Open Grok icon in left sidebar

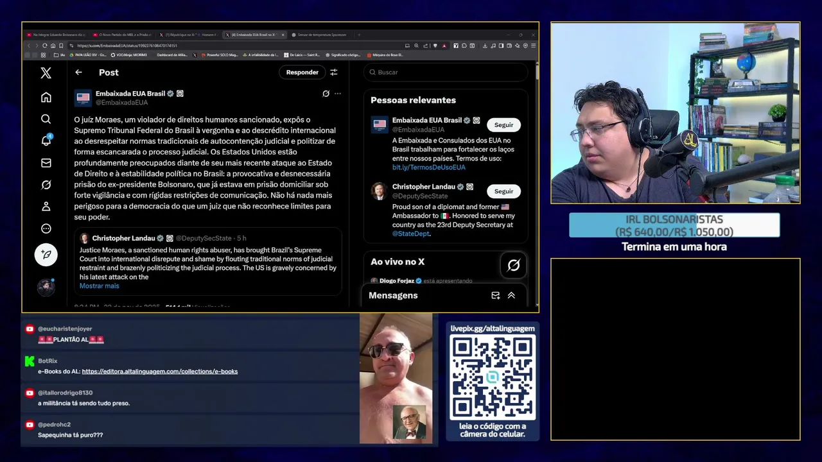pos(46,185)
